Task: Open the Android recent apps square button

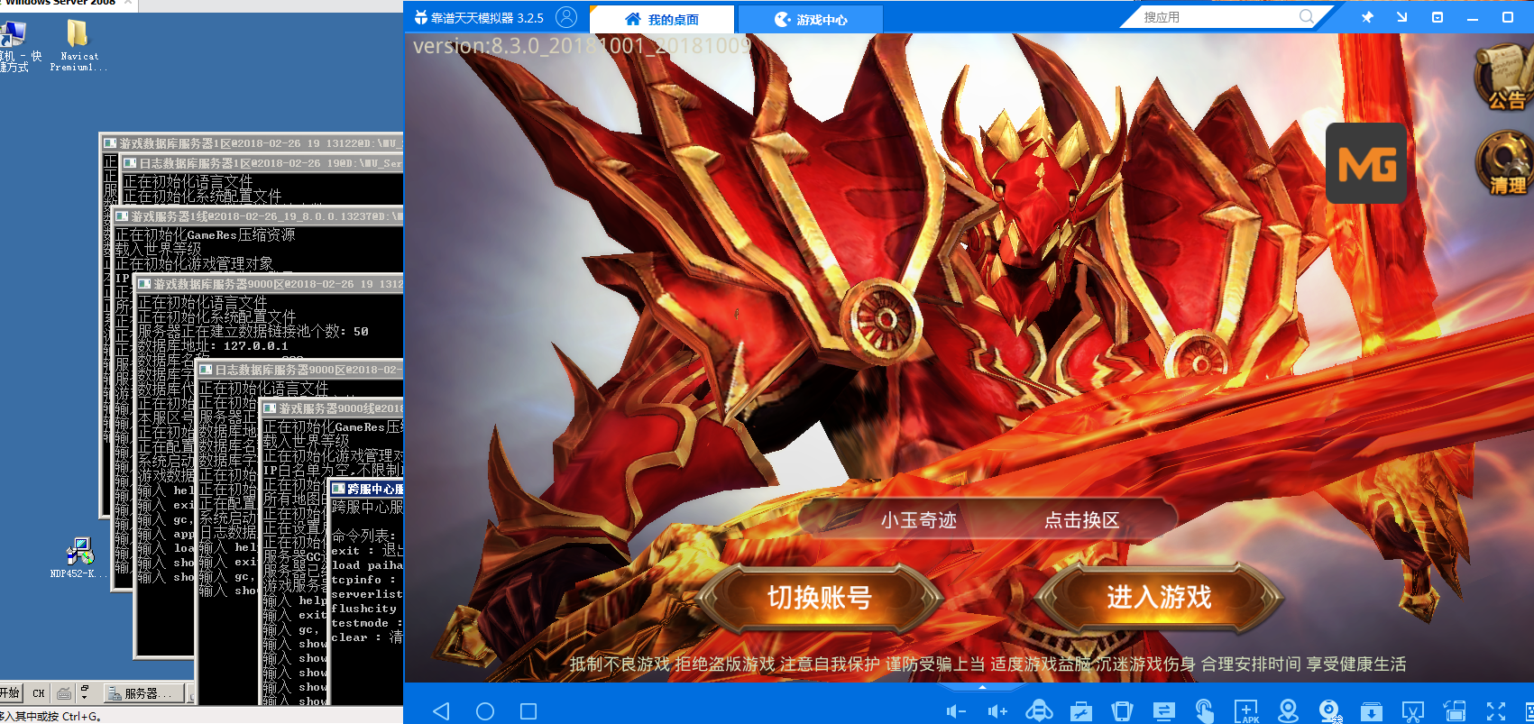Action: coord(528,711)
